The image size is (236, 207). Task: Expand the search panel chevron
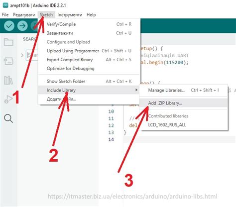[x=22, y=55]
